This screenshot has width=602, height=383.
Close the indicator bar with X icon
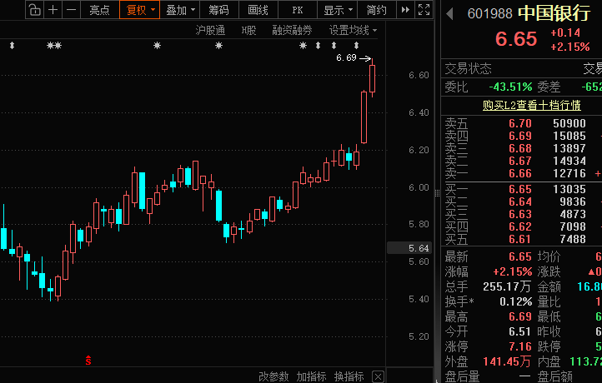click(x=379, y=376)
